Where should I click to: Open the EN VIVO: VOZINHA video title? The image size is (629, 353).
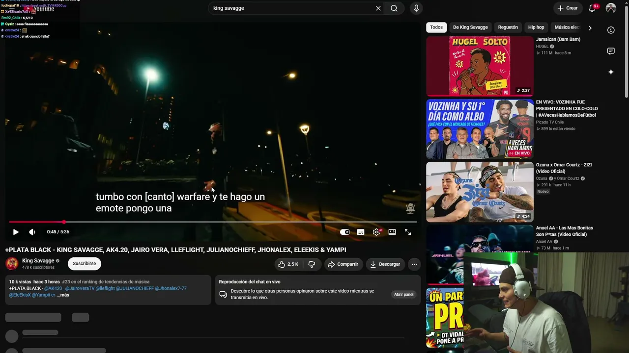567,108
